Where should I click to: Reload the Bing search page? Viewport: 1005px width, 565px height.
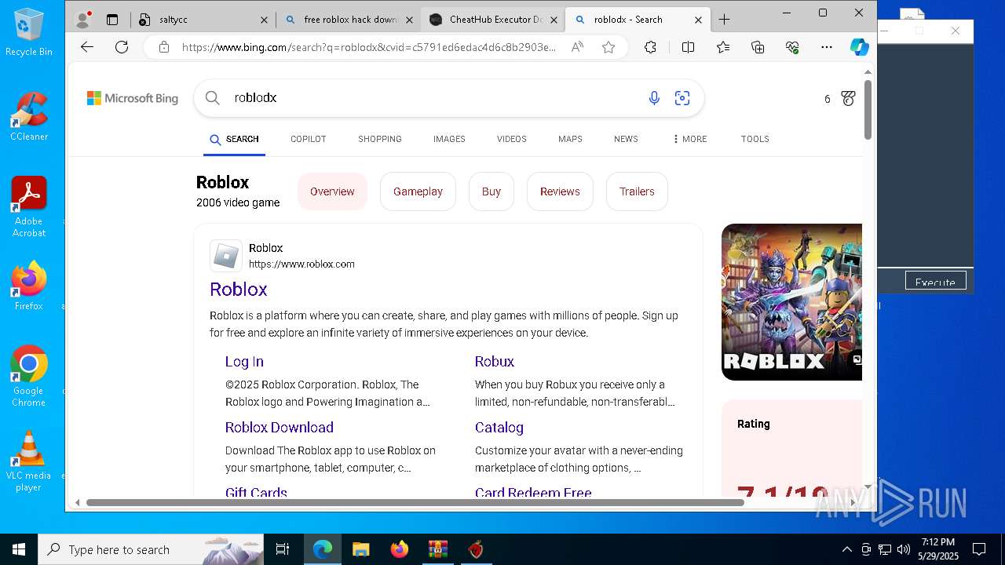coord(122,47)
